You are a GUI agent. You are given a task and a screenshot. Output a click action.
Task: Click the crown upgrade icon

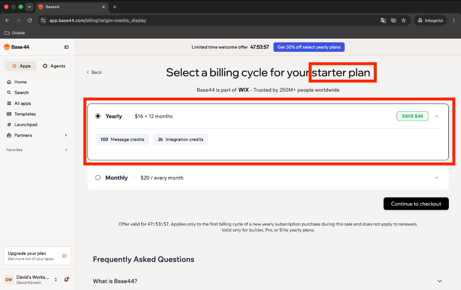pyautogui.click(x=64, y=256)
